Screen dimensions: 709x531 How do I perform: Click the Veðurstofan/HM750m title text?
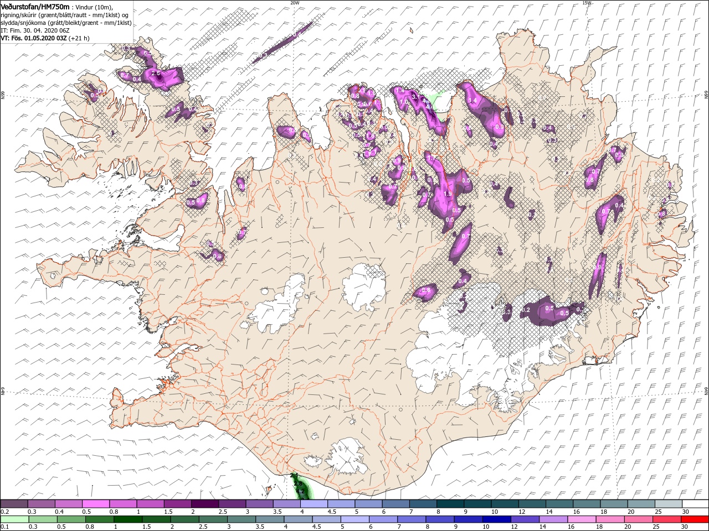[x=35, y=6]
